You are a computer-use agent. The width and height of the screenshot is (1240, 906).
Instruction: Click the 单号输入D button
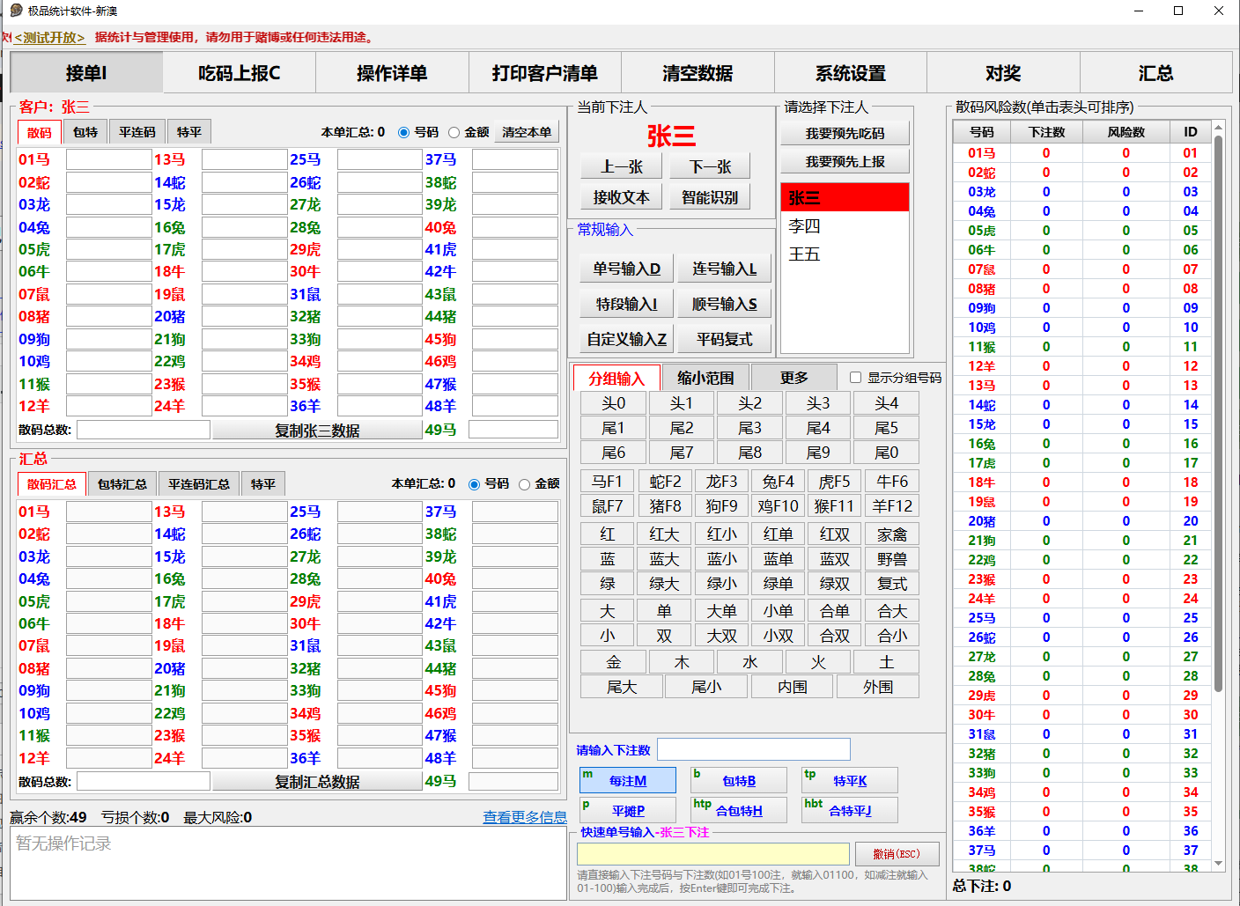point(627,269)
